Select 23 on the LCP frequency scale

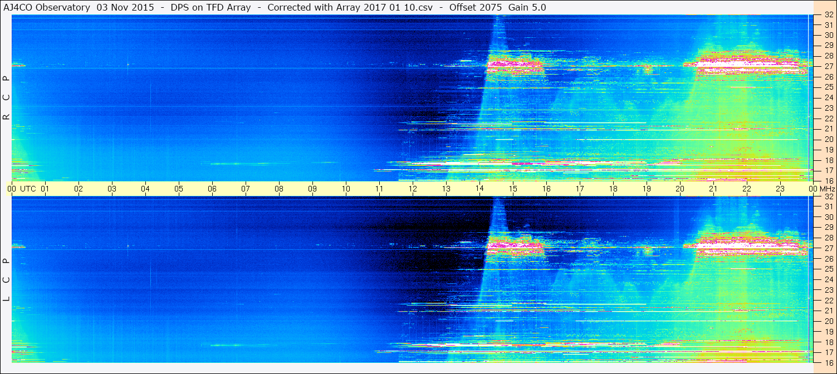point(828,290)
